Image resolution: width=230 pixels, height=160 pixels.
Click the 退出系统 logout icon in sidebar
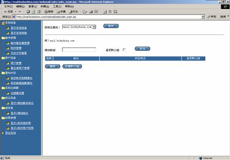coord(2,133)
